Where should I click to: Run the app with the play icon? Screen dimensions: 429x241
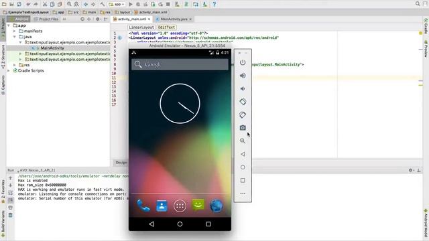pyautogui.click(x=131, y=4)
